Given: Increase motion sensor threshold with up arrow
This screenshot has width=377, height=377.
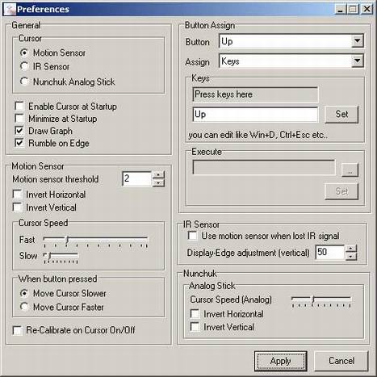Looking at the screenshot, I should [158, 175].
